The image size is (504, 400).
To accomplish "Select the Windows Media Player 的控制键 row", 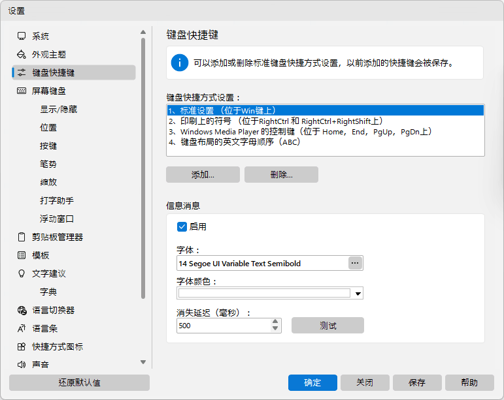I will coord(326,132).
